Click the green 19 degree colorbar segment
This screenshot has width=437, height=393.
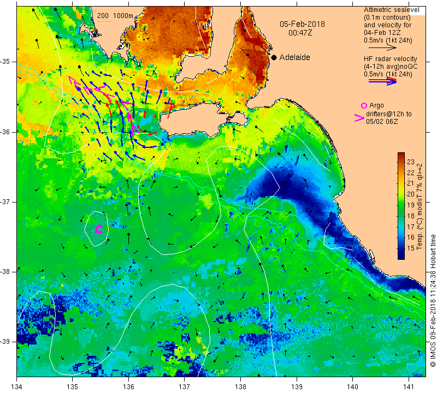[x=401, y=205]
